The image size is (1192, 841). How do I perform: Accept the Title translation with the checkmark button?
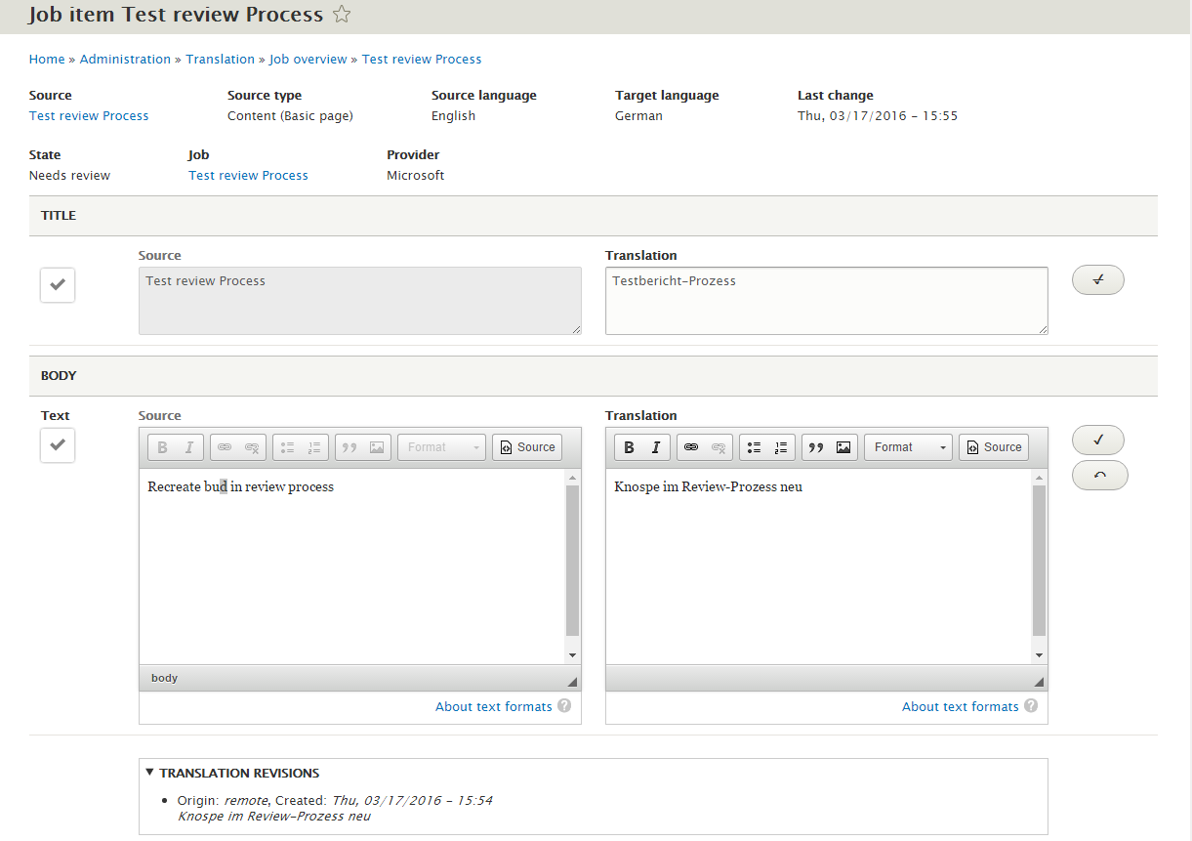click(1097, 279)
